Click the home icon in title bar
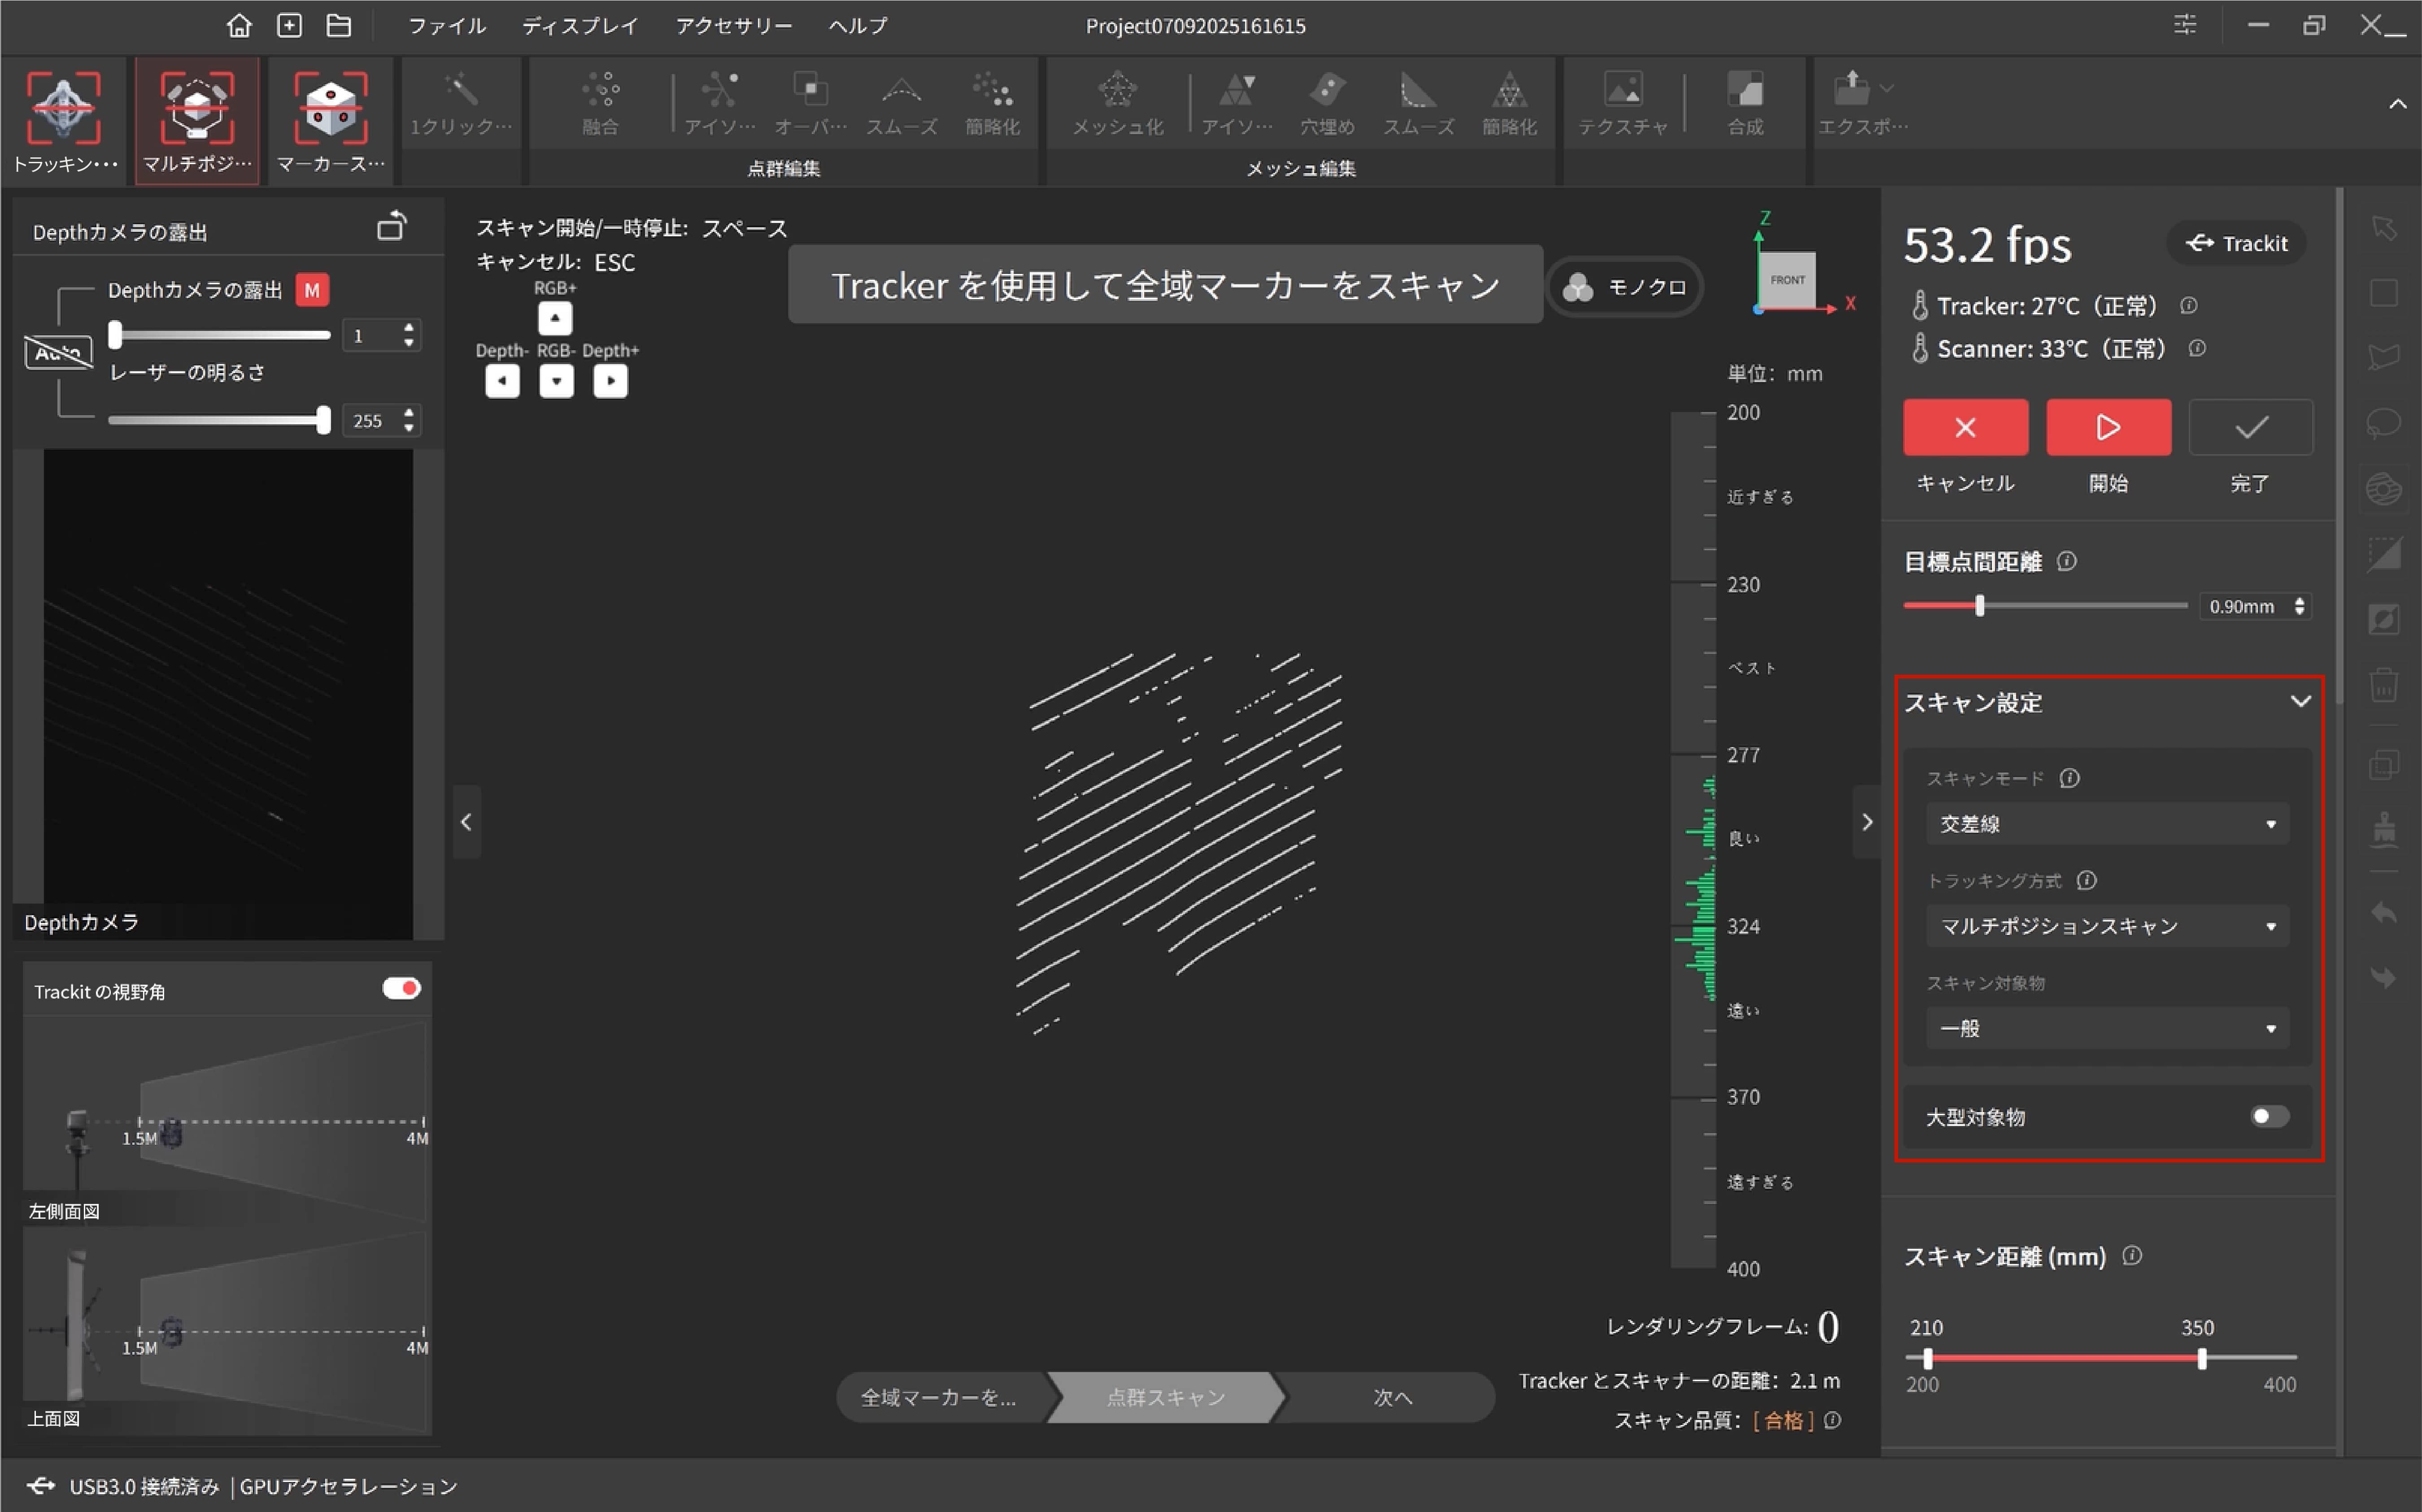This screenshot has height=1512, width=2422. point(239,25)
